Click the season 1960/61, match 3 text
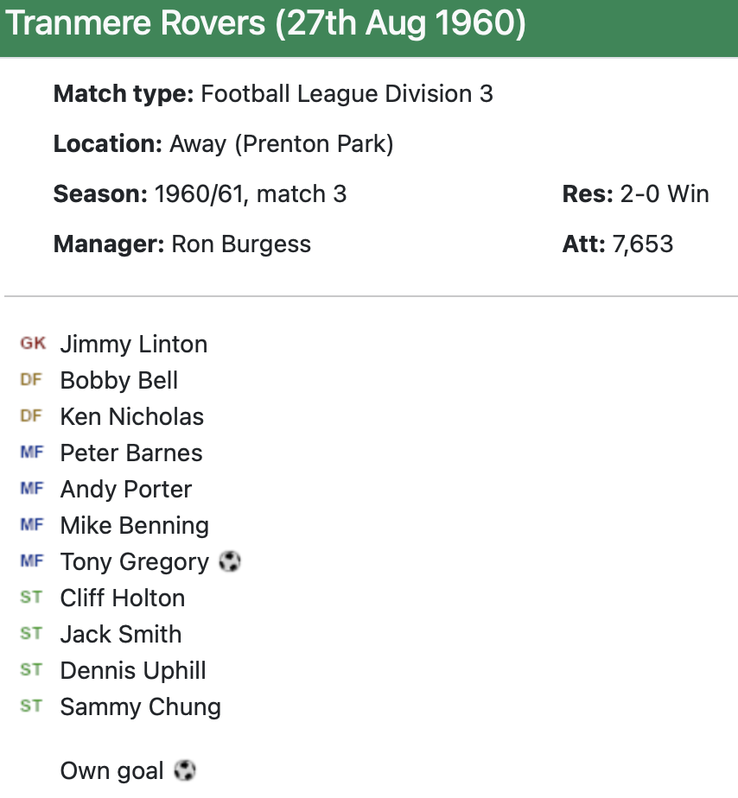738x798 pixels. pos(251,194)
